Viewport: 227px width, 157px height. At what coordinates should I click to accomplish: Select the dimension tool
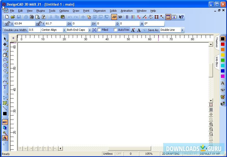(5, 82)
